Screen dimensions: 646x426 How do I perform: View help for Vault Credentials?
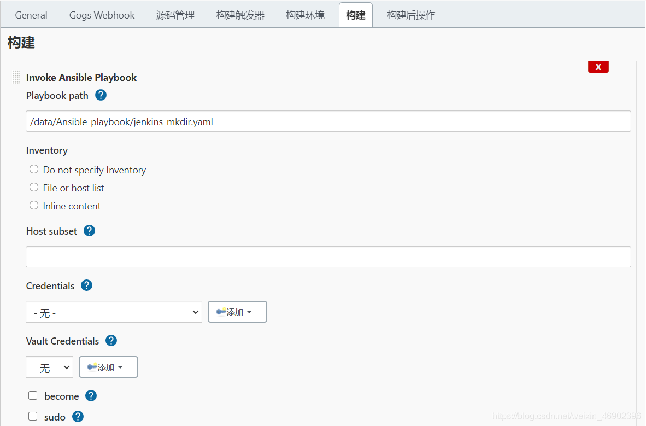click(111, 341)
